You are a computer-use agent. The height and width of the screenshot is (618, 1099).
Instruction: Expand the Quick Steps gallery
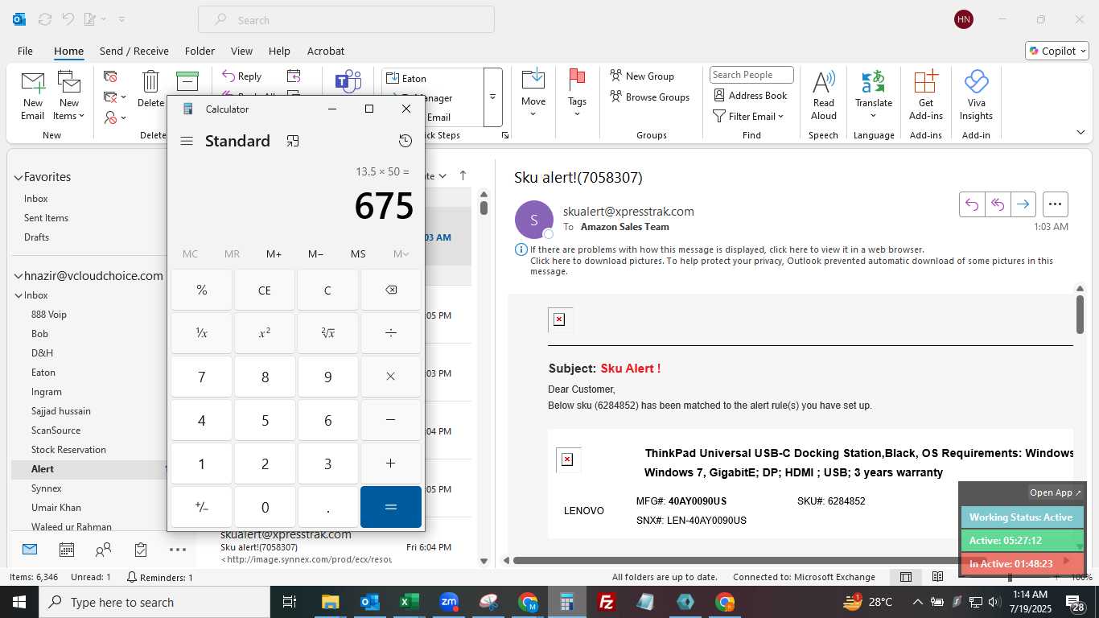click(x=492, y=97)
